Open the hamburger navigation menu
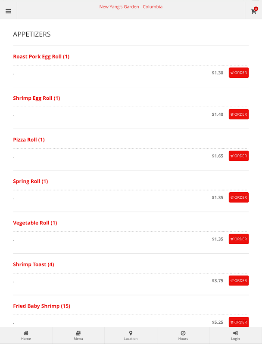262x344 pixels. click(x=8, y=11)
